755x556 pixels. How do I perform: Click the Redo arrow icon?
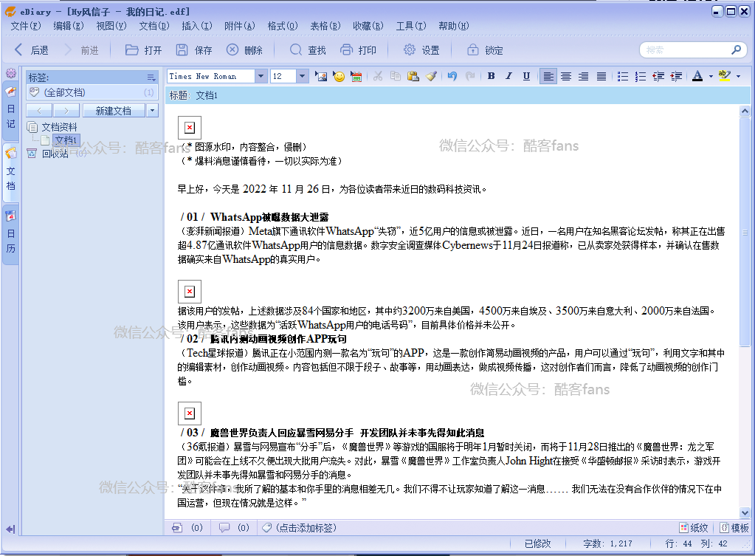click(x=470, y=76)
